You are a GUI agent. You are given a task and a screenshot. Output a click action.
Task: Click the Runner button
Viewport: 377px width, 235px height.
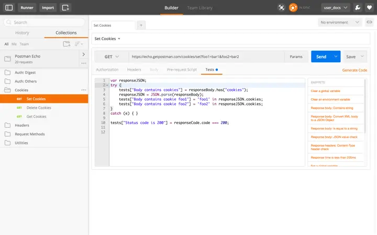(x=27, y=8)
